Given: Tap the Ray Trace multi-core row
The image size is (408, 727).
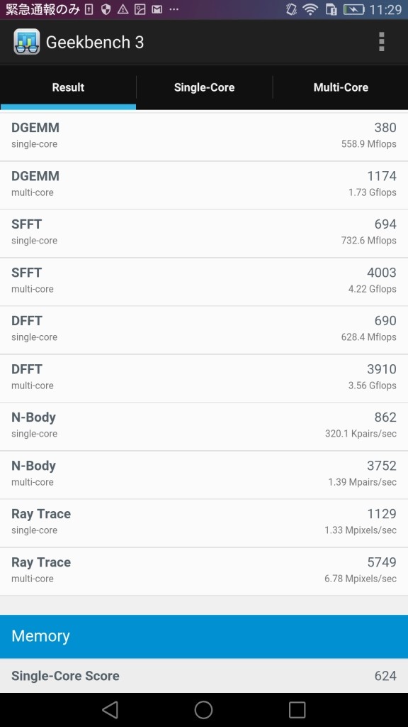Looking at the screenshot, I should tap(204, 572).
